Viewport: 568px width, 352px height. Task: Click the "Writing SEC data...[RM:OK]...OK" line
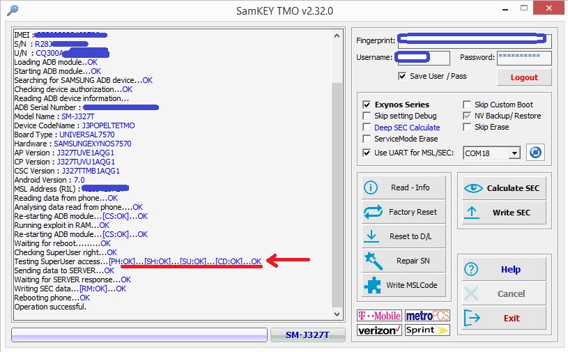click(70, 289)
